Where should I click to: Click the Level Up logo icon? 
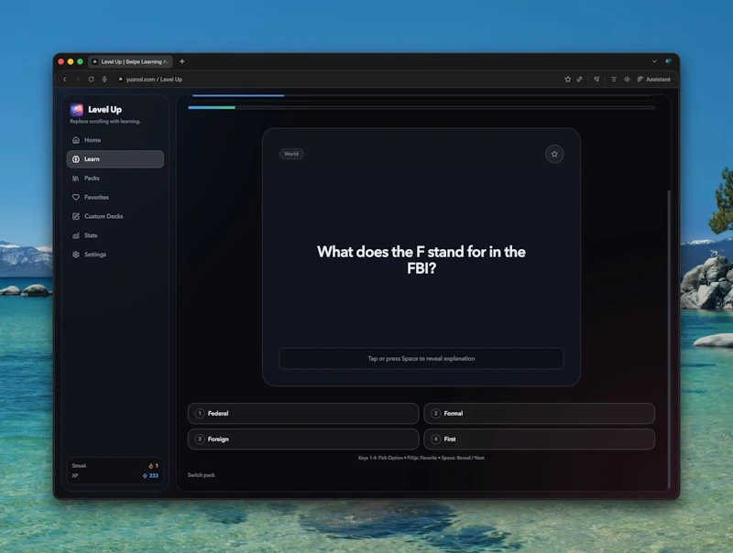tap(77, 110)
